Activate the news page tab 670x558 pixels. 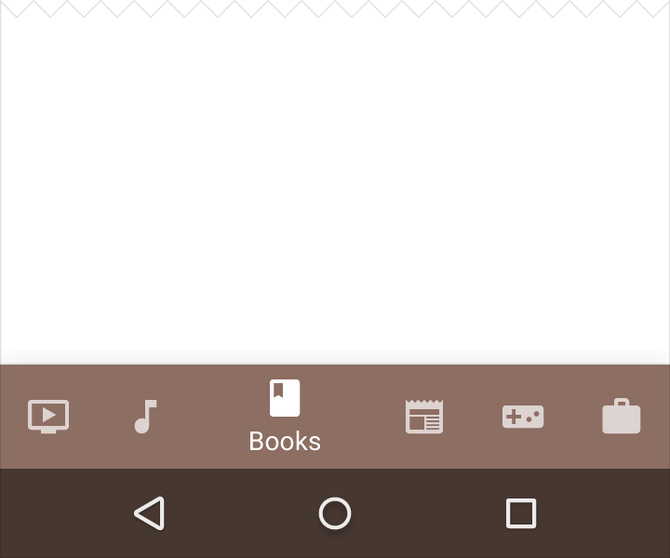424,417
